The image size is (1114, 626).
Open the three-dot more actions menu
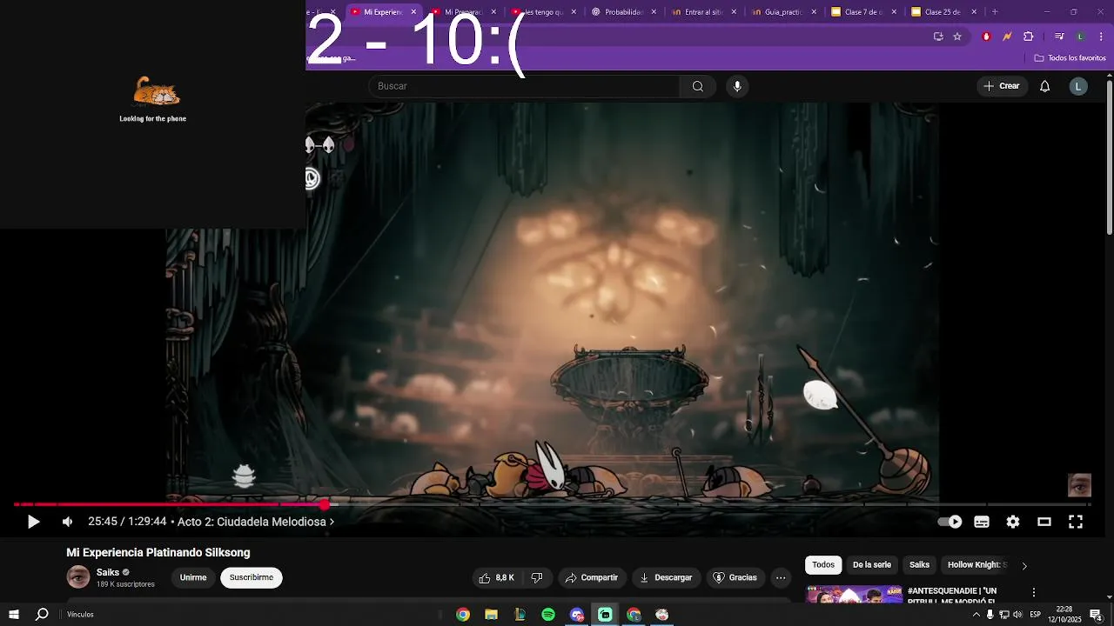[781, 577]
